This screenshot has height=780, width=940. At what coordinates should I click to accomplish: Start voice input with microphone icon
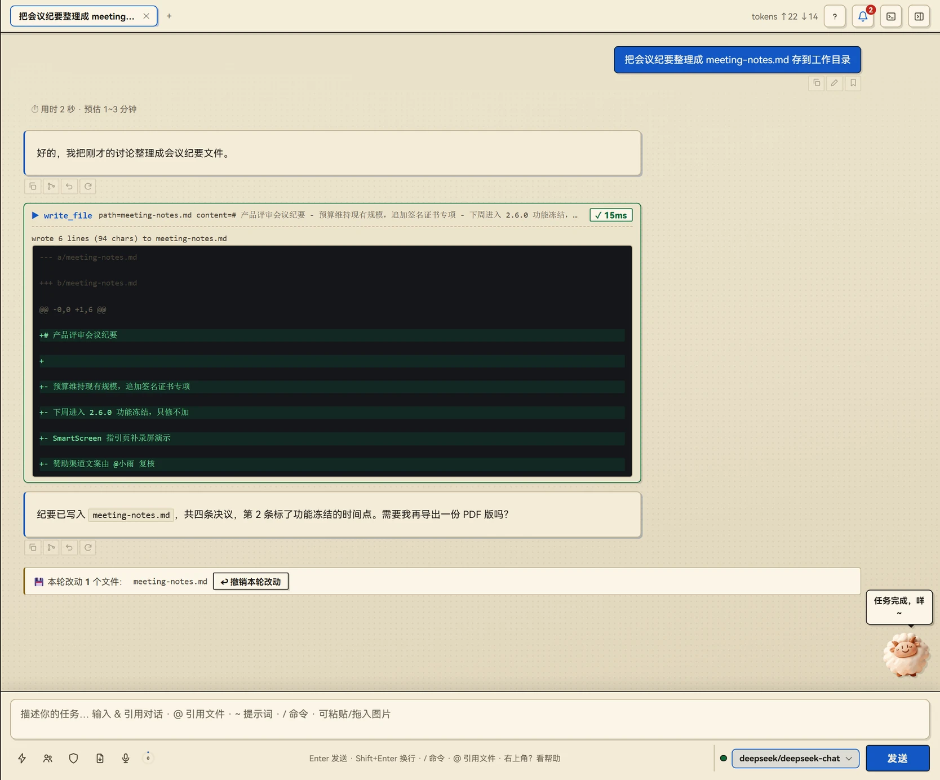click(126, 758)
